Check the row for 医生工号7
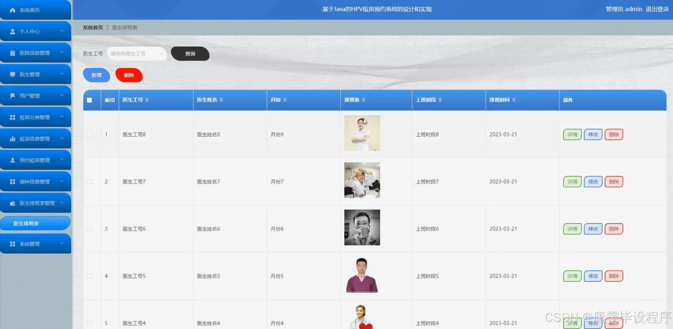Image resolution: width=673 pixels, height=329 pixels. (x=89, y=181)
